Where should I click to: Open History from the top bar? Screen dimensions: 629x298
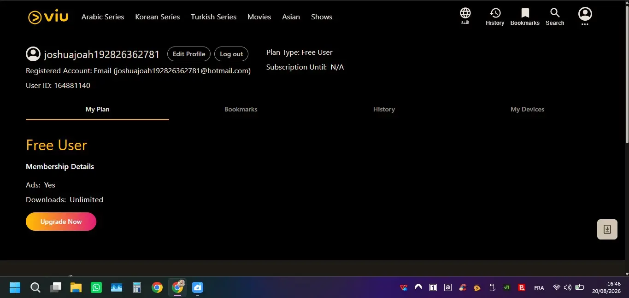coord(495,17)
